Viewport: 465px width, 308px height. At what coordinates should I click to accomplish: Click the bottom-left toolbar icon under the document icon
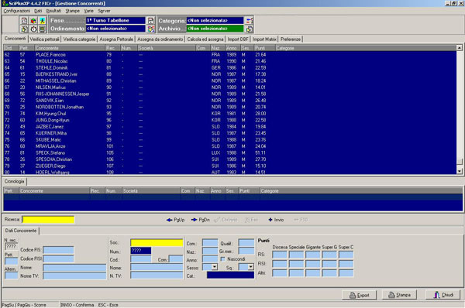coord(24,29)
